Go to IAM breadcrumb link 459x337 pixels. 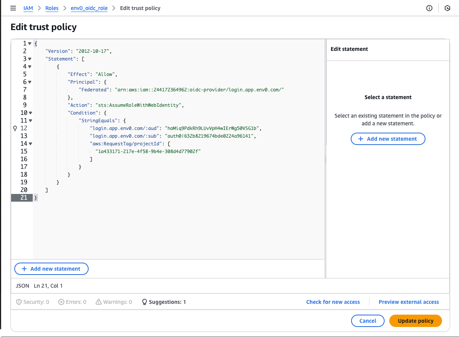28,8
